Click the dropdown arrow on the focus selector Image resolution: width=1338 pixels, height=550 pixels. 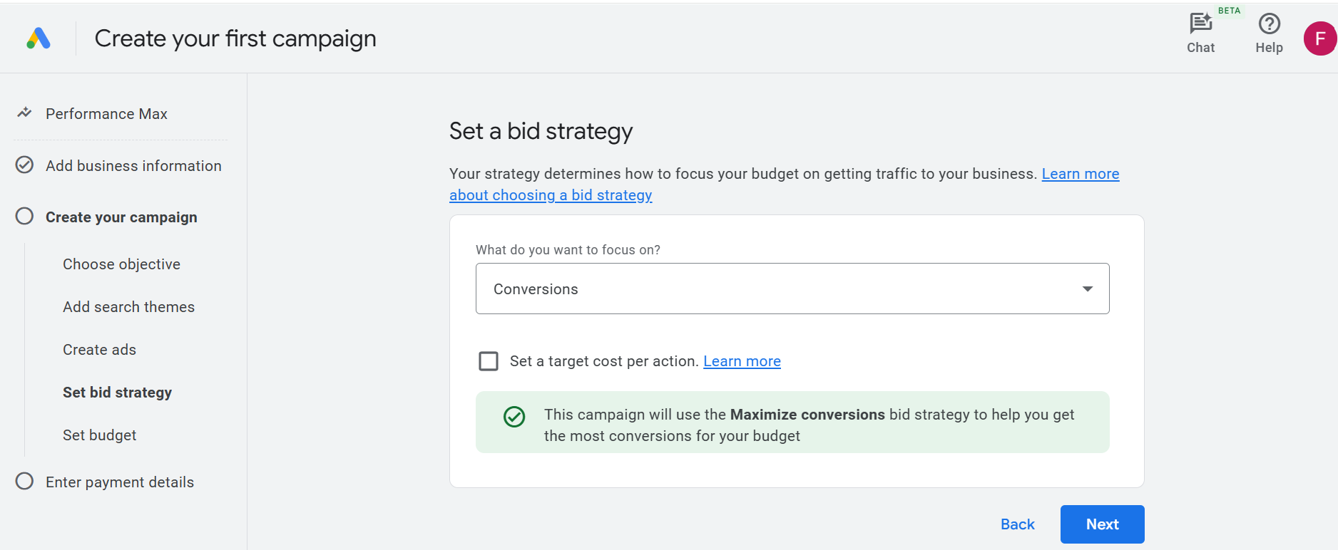pyautogui.click(x=1087, y=289)
